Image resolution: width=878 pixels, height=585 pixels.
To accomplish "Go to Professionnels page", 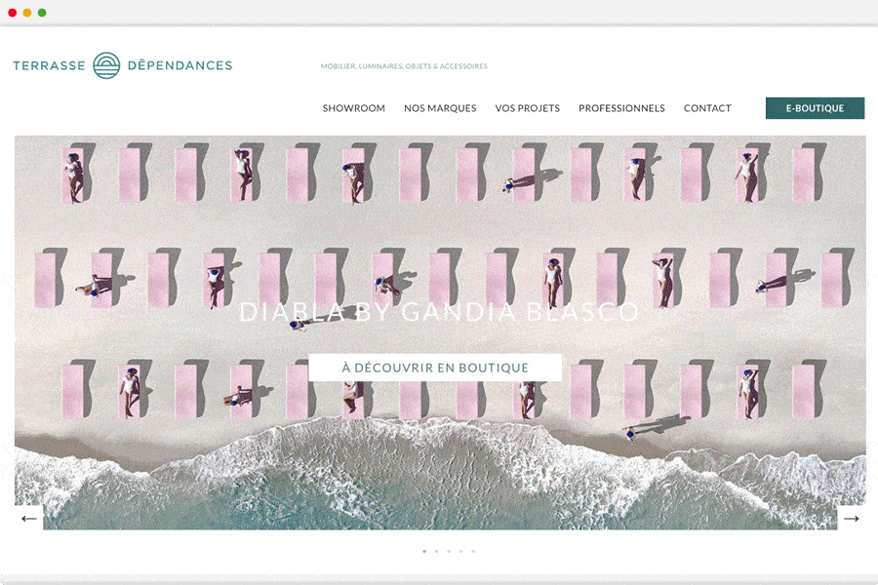I will (x=621, y=108).
